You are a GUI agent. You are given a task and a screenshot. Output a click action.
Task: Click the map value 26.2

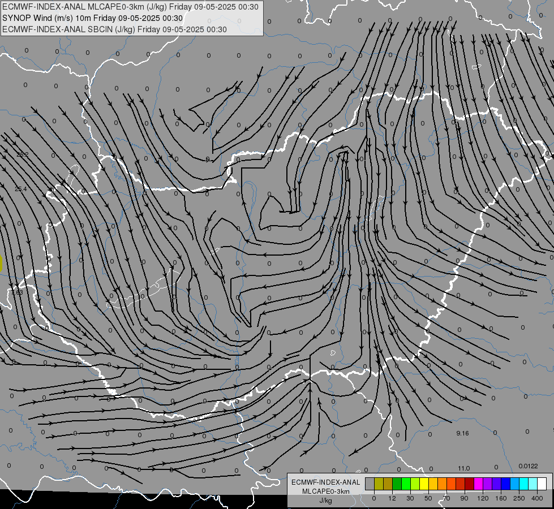(23, 154)
